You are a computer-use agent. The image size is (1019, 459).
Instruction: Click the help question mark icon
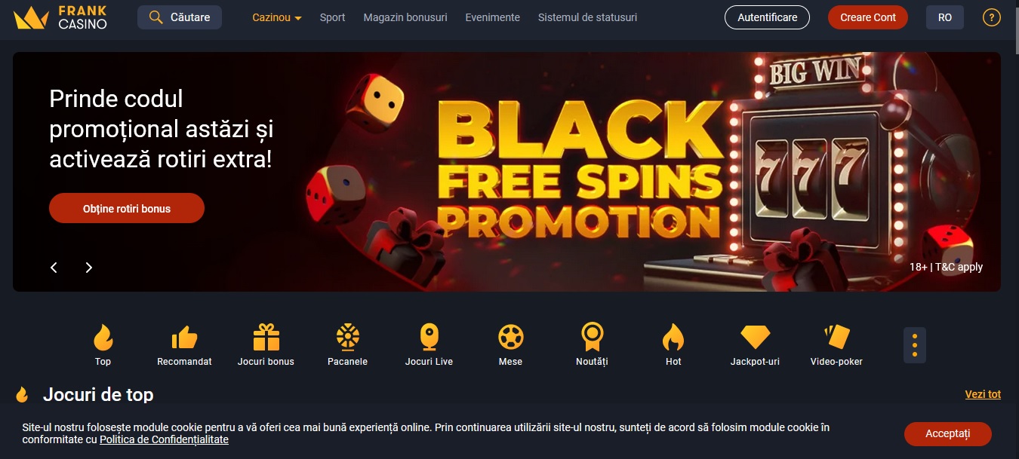(991, 17)
